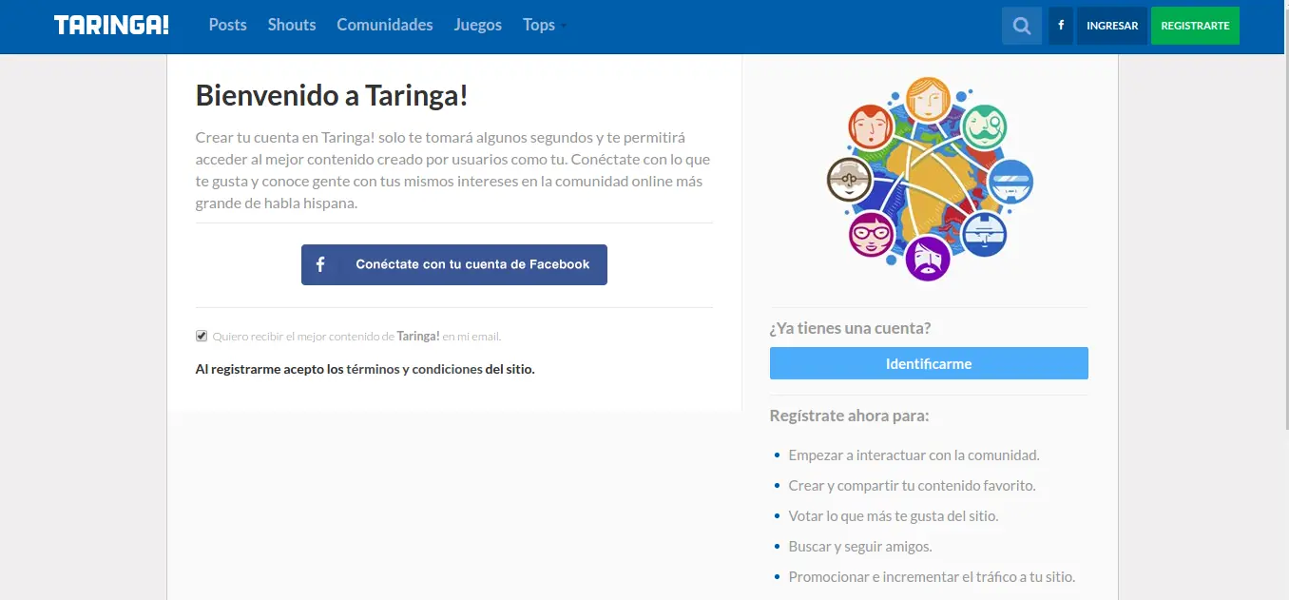
Task: Click text '¿Ya tienes una cuenta?'
Action: tap(850, 328)
